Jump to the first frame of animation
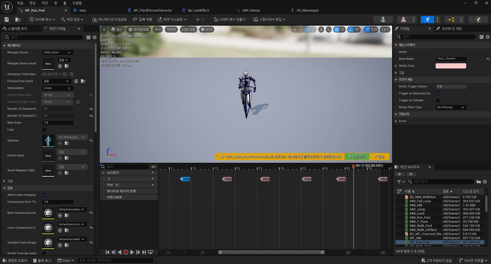The height and width of the screenshot is (264, 491). pos(107,252)
